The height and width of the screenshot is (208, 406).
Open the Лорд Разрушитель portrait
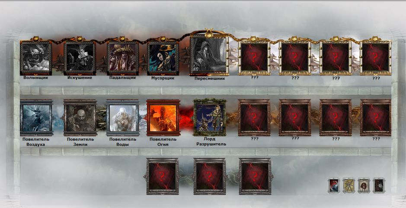coord(210,117)
